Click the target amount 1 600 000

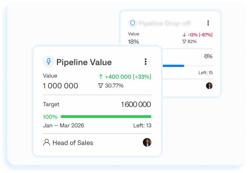tap(136, 104)
